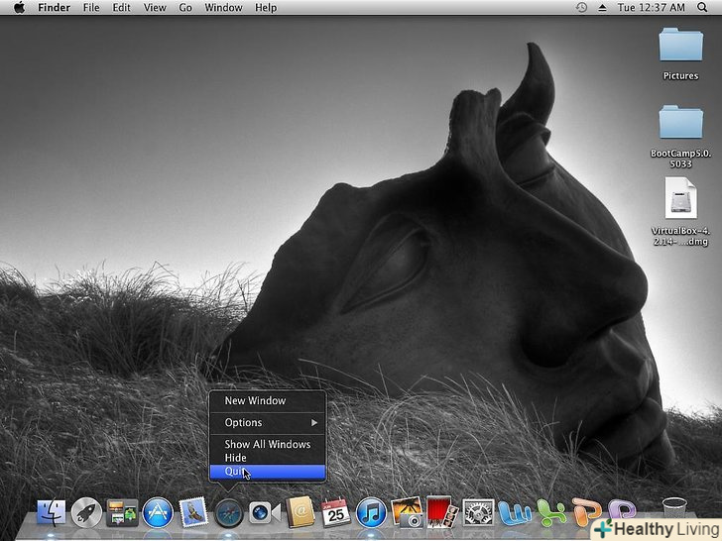Click Show All Windows menu entry
722x541 pixels.
(x=267, y=445)
